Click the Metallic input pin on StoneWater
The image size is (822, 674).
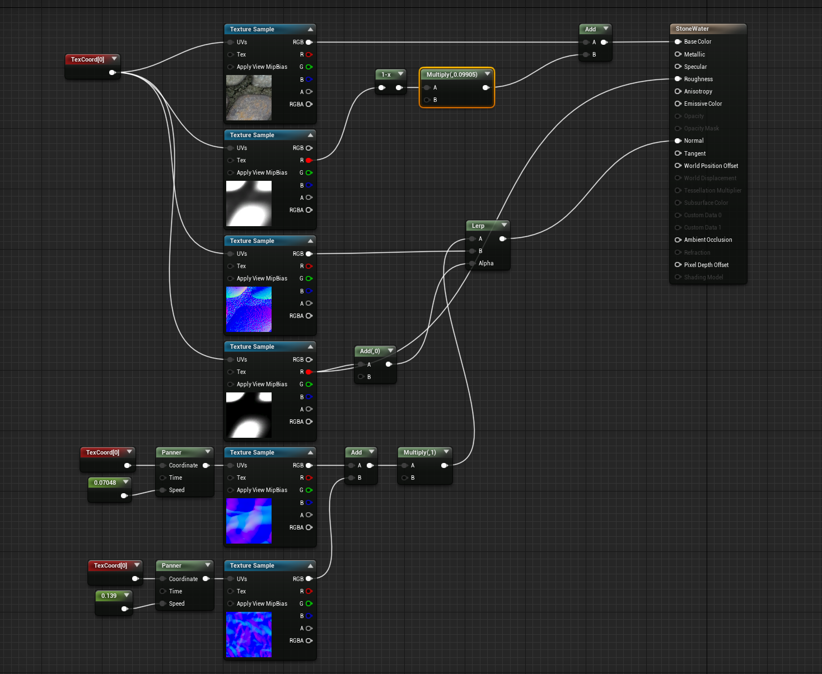tap(678, 54)
